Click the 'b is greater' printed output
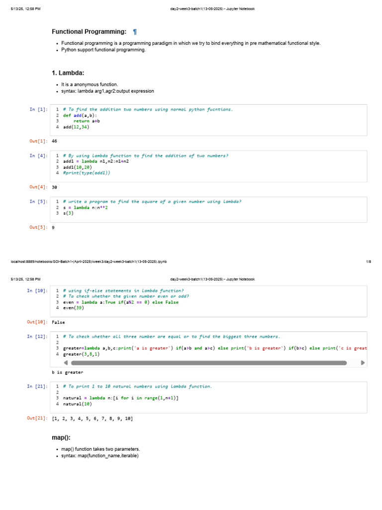 (x=67, y=372)
